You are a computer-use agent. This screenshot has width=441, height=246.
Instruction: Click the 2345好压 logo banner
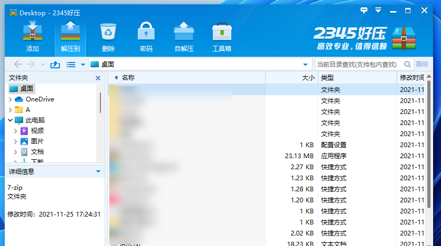pos(364,38)
